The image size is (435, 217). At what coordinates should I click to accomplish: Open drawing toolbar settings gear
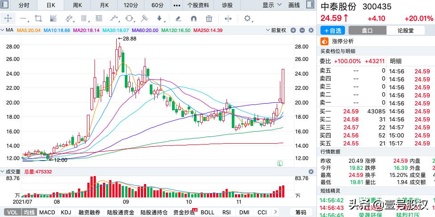click(248, 19)
